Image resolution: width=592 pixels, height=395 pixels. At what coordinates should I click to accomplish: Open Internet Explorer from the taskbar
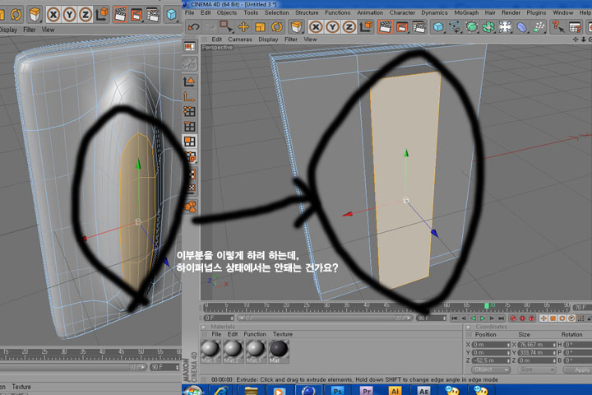(221, 390)
